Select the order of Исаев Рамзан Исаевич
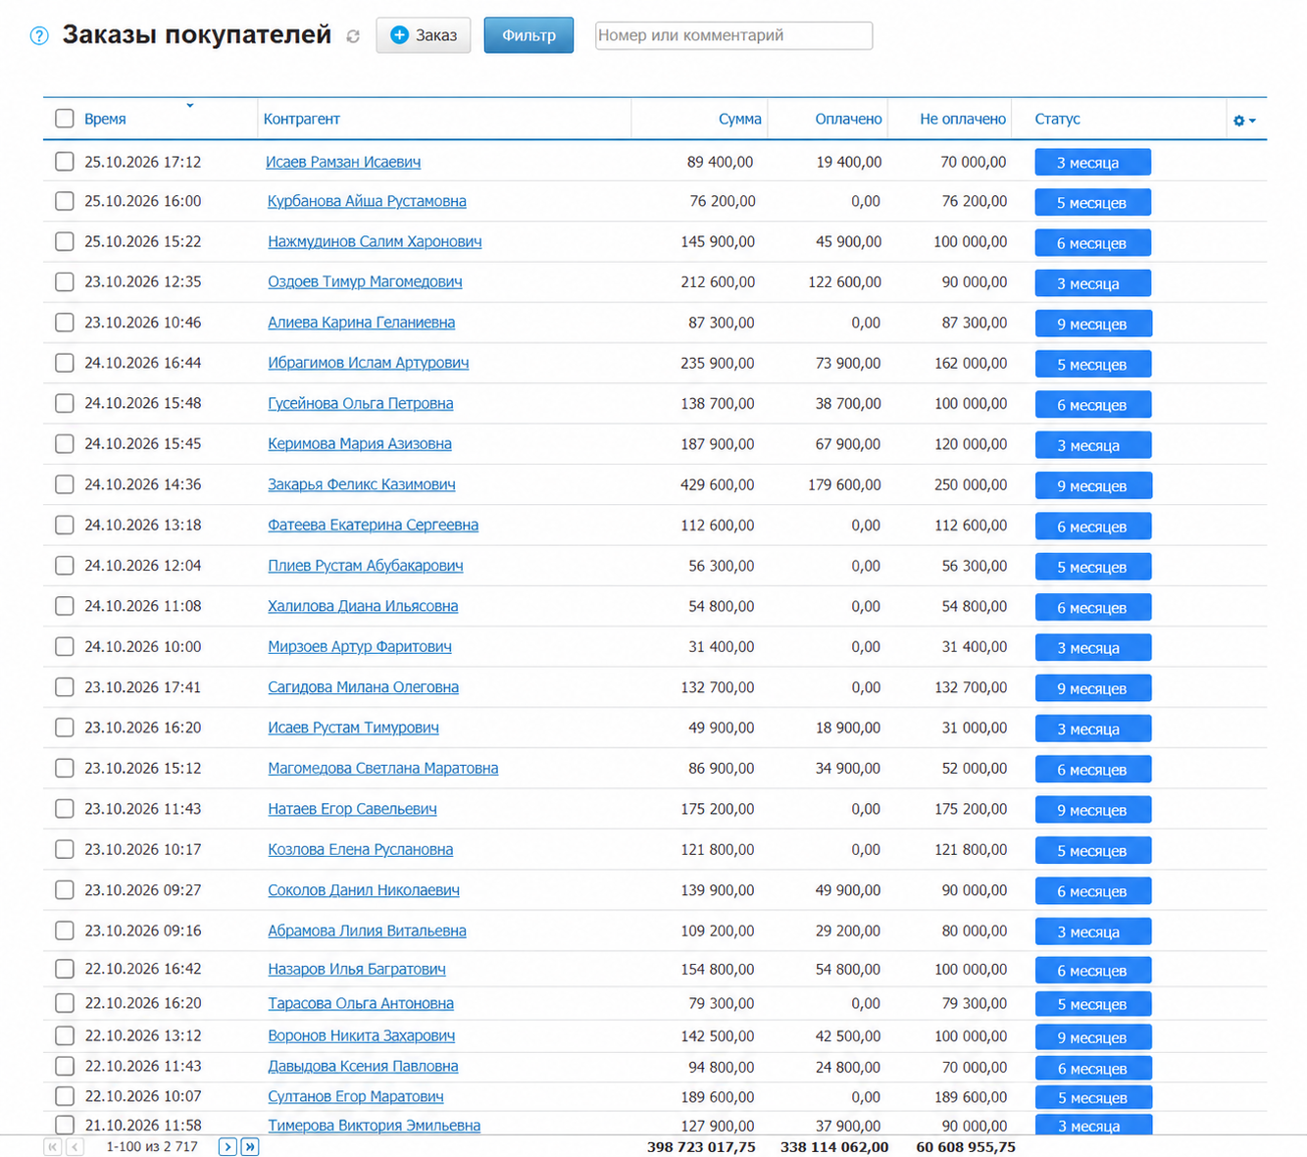Image resolution: width=1307 pixels, height=1157 pixels. pyautogui.click(x=65, y=161)
